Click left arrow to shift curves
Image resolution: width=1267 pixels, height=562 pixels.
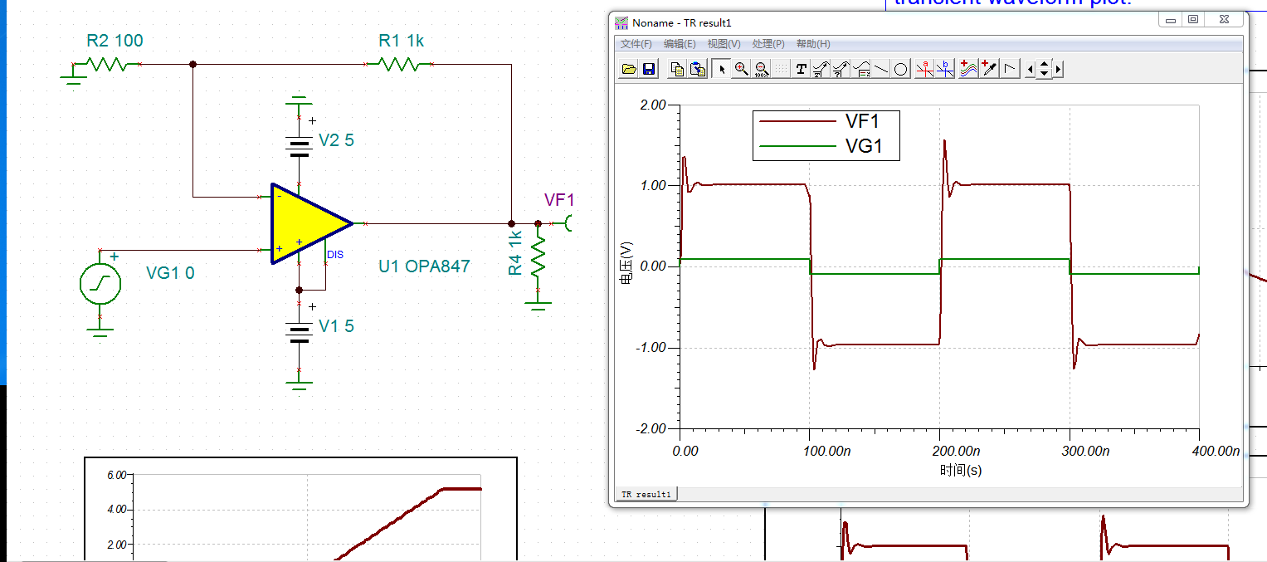(x=1030, y=69)
